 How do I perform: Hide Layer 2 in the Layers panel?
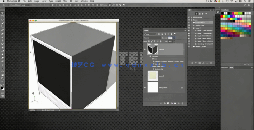coord(145,49)
